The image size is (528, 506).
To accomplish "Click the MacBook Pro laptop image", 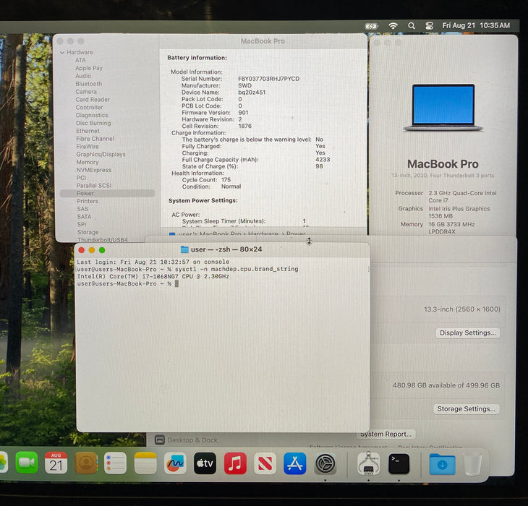I will point(443,108).
